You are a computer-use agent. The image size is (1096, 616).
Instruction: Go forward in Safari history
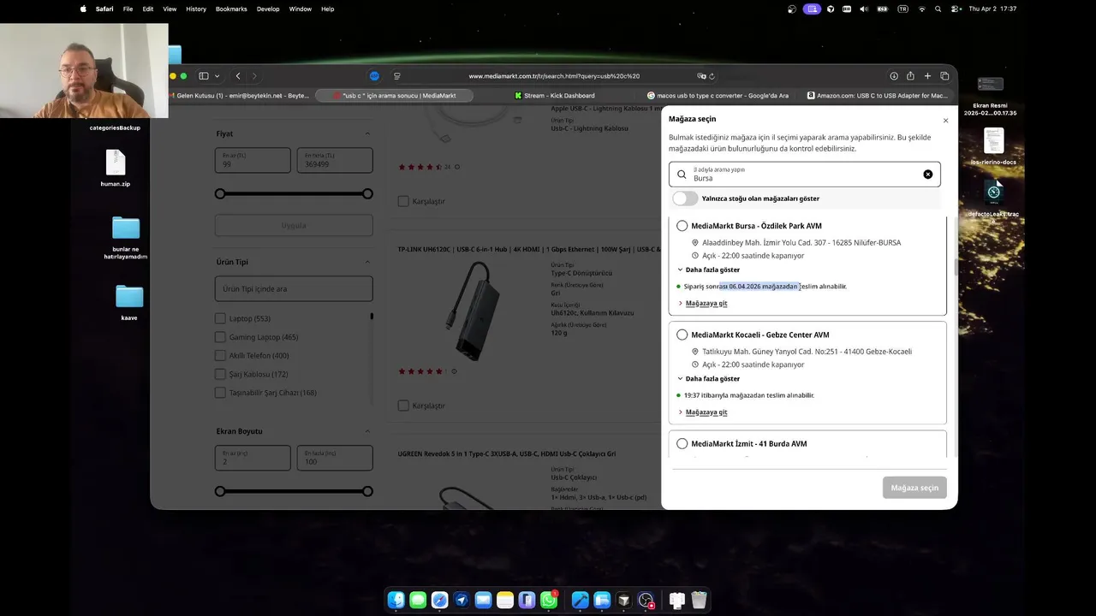(x=254, y=76)
